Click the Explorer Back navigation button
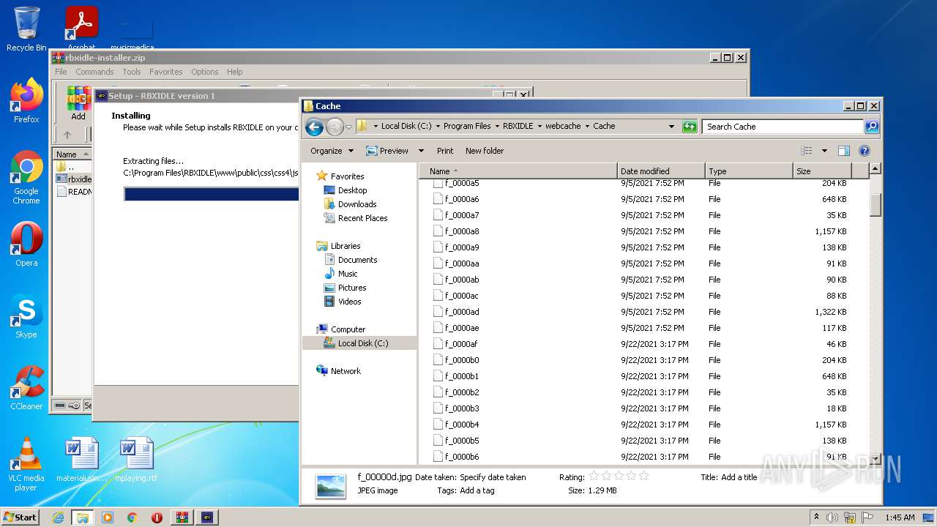The width and height of the screenshot is (937, 527). (x=314, y=127)
